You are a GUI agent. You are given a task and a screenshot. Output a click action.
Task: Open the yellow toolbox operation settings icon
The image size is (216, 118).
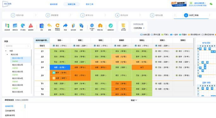(123, 26)
